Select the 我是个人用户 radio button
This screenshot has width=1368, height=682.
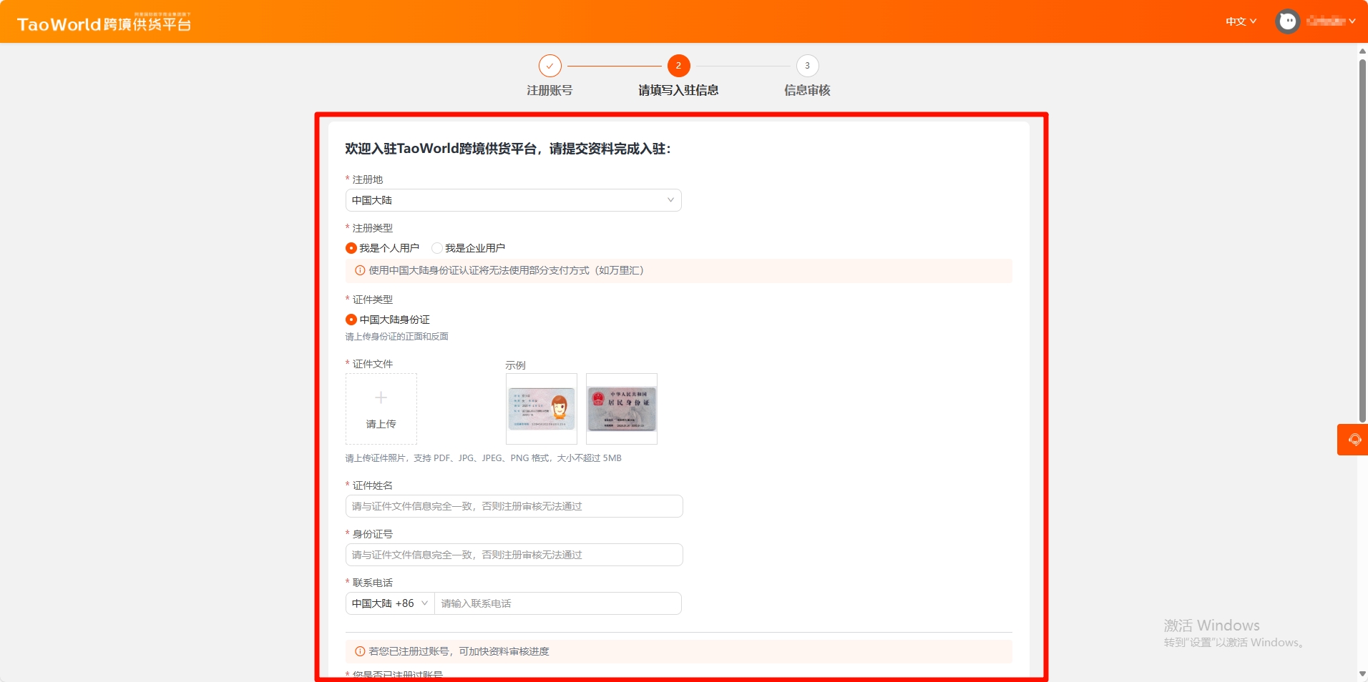point(351,248)
